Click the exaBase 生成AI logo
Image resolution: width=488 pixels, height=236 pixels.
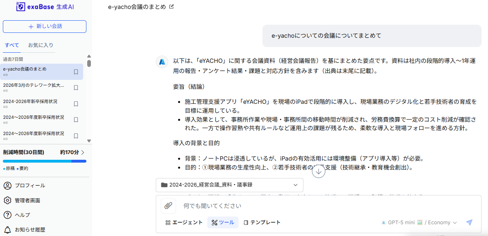(x=46, y=6)
